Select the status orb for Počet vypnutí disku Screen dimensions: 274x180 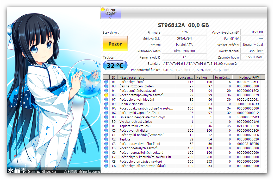pyautogui.click(x=106, y=130)
